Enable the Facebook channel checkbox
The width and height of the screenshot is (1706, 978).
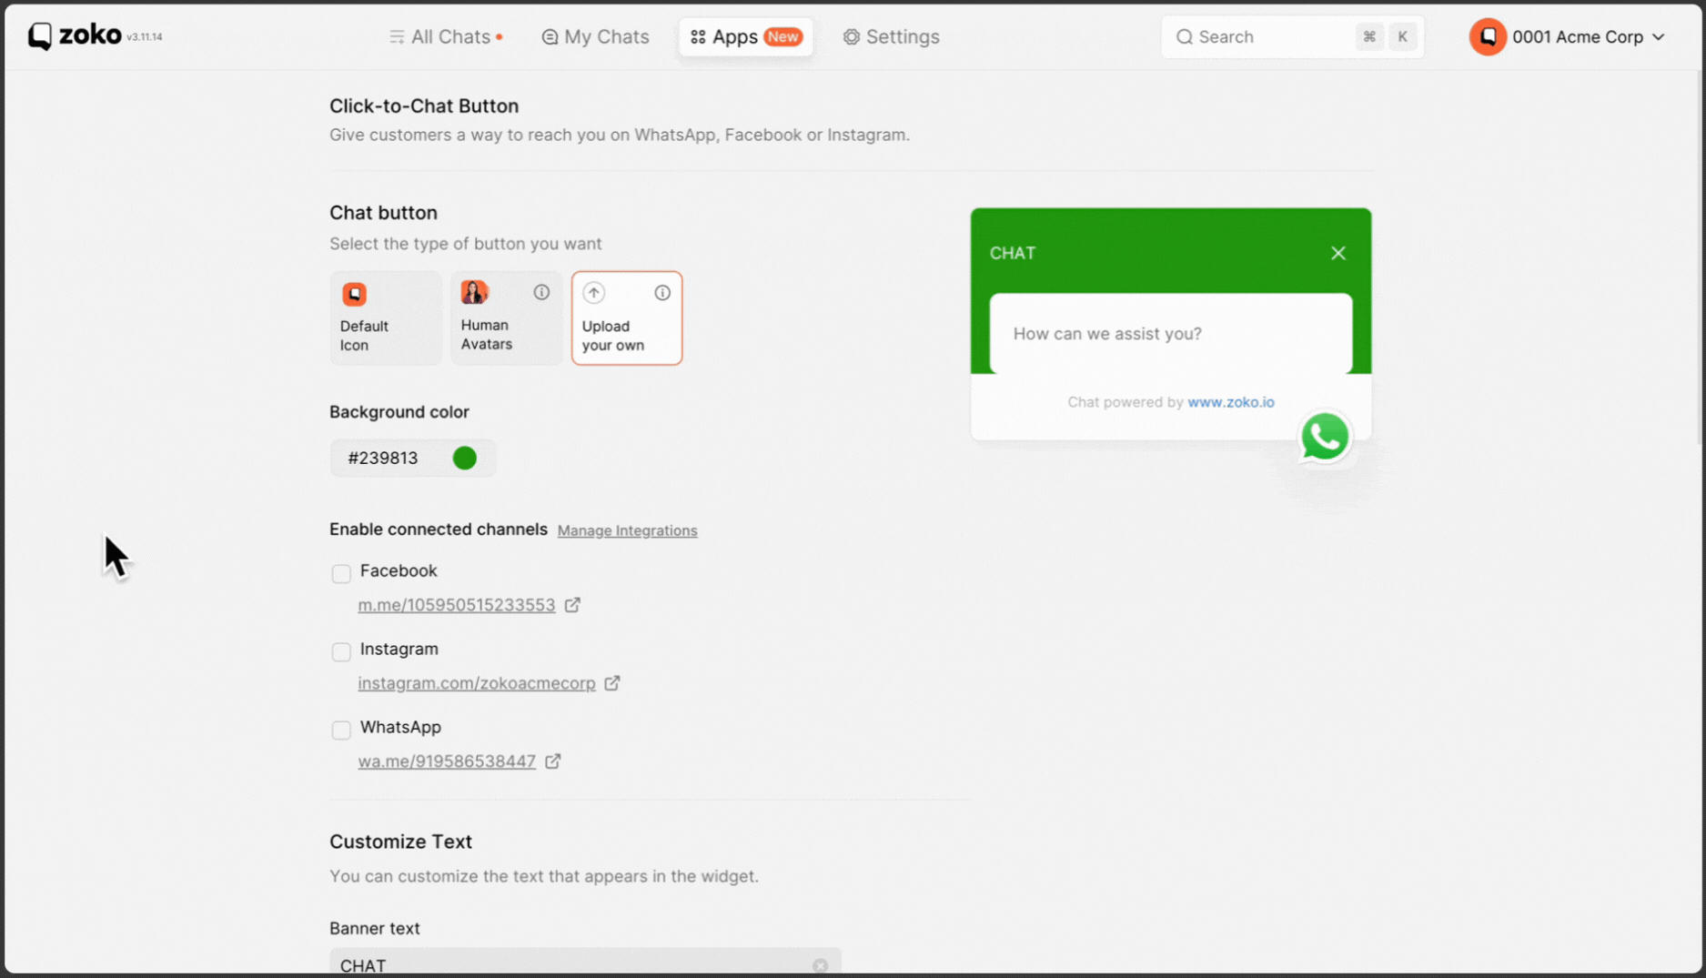341,573
